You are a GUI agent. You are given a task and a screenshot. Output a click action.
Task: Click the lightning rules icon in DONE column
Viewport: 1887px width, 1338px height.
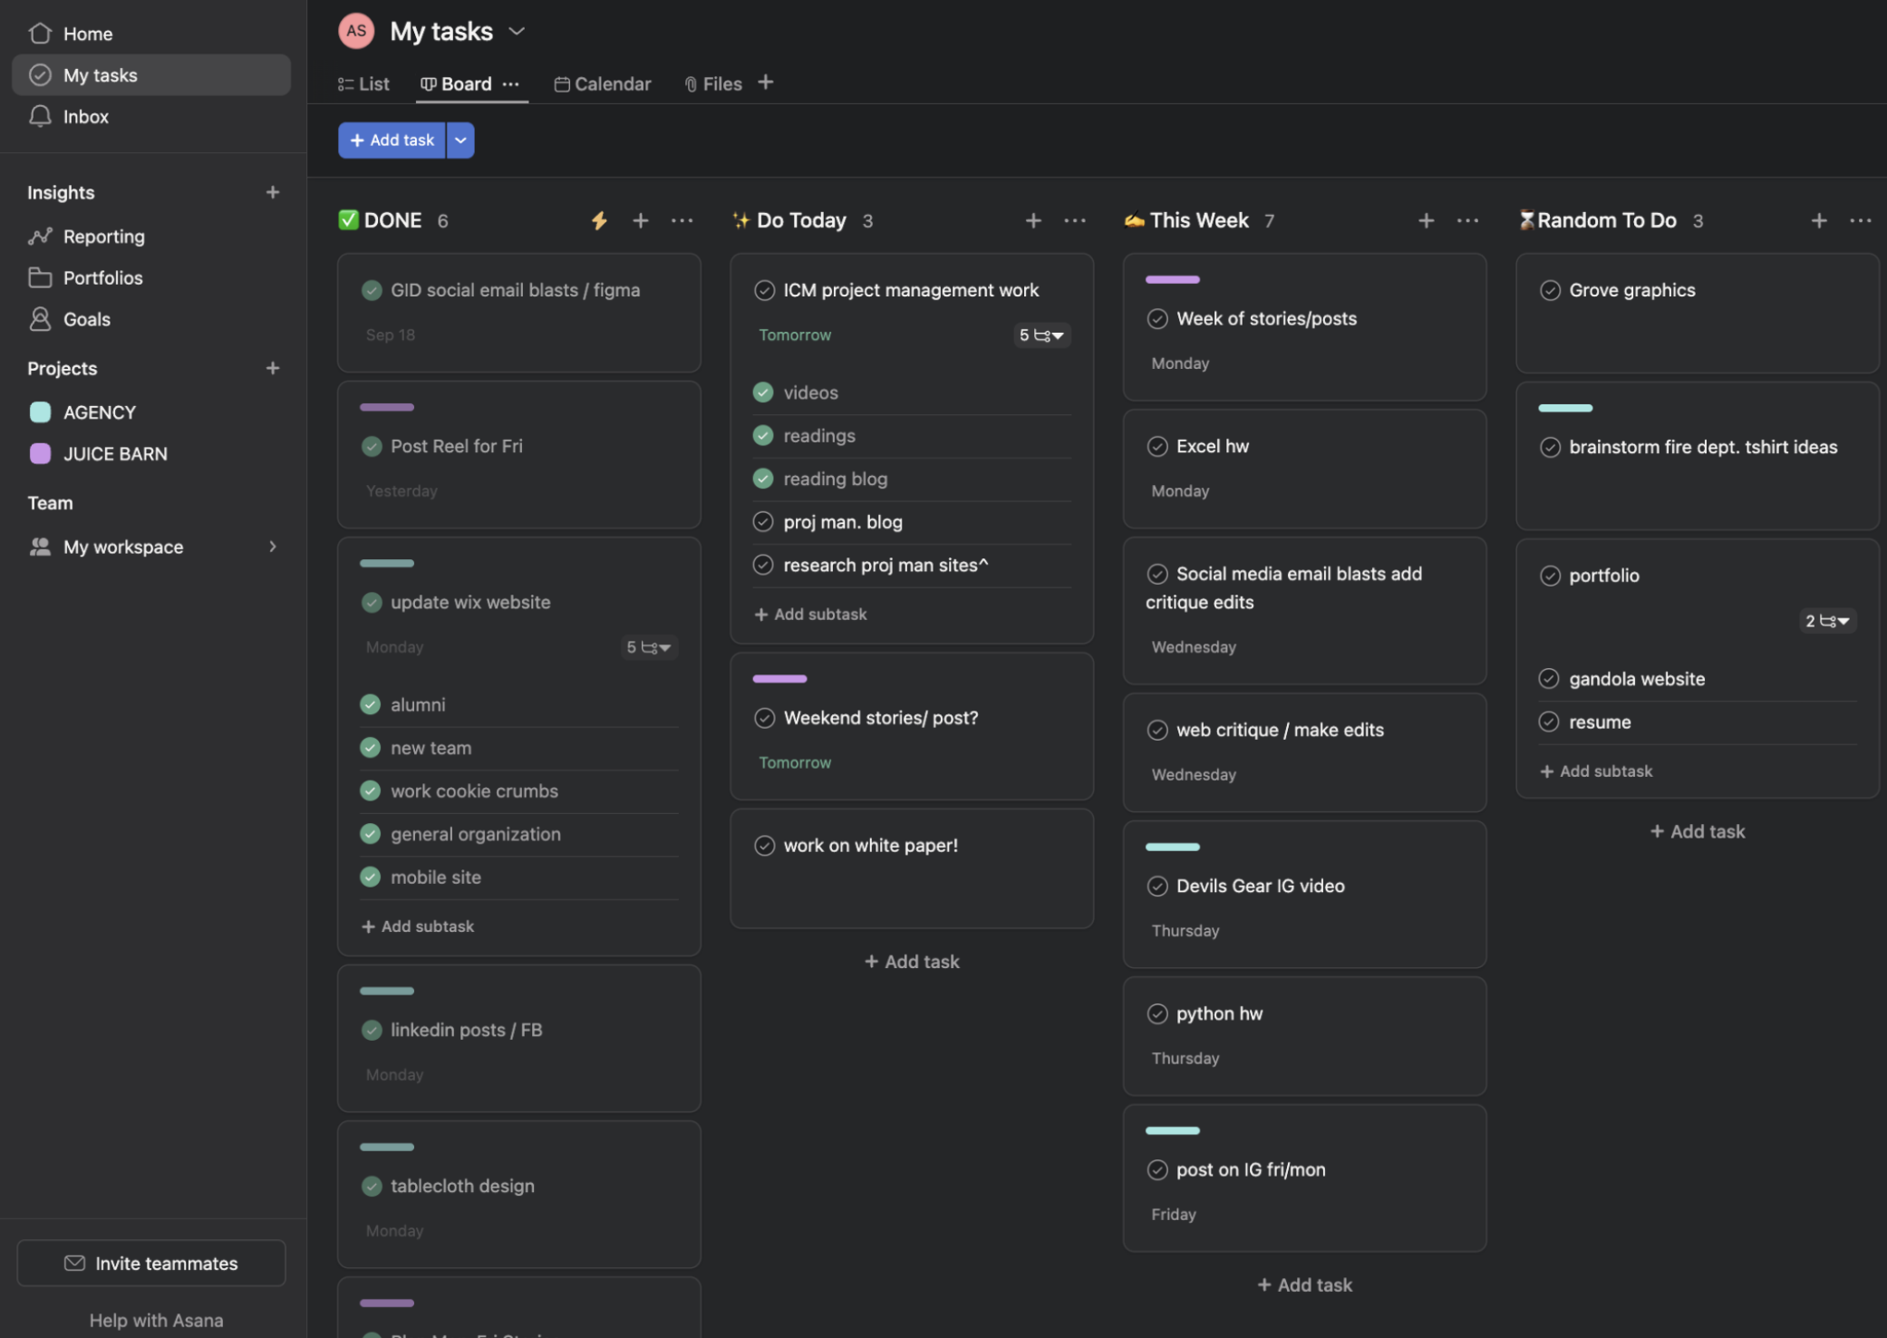click(x=598, y=220)
